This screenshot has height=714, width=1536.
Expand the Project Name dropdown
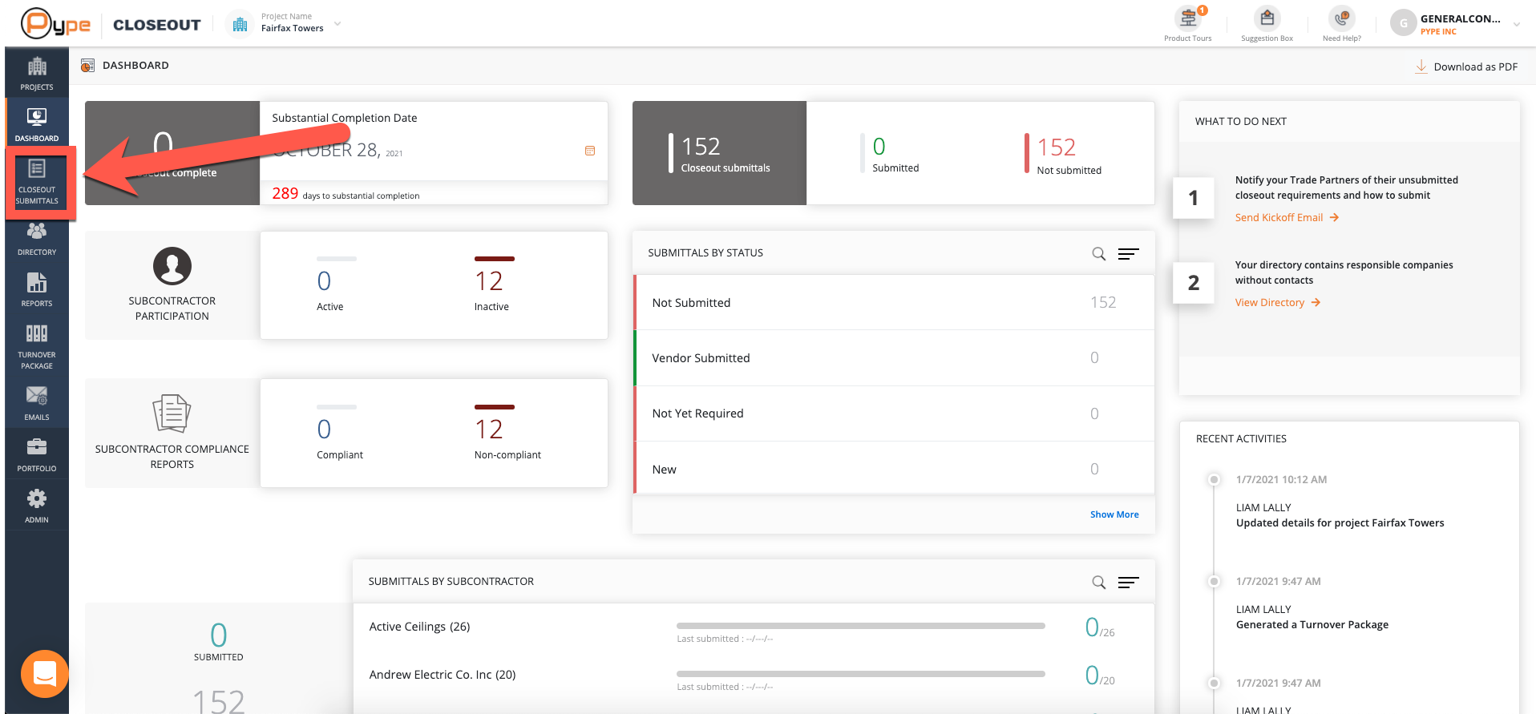pyautogui.click(x=338, y=24)
